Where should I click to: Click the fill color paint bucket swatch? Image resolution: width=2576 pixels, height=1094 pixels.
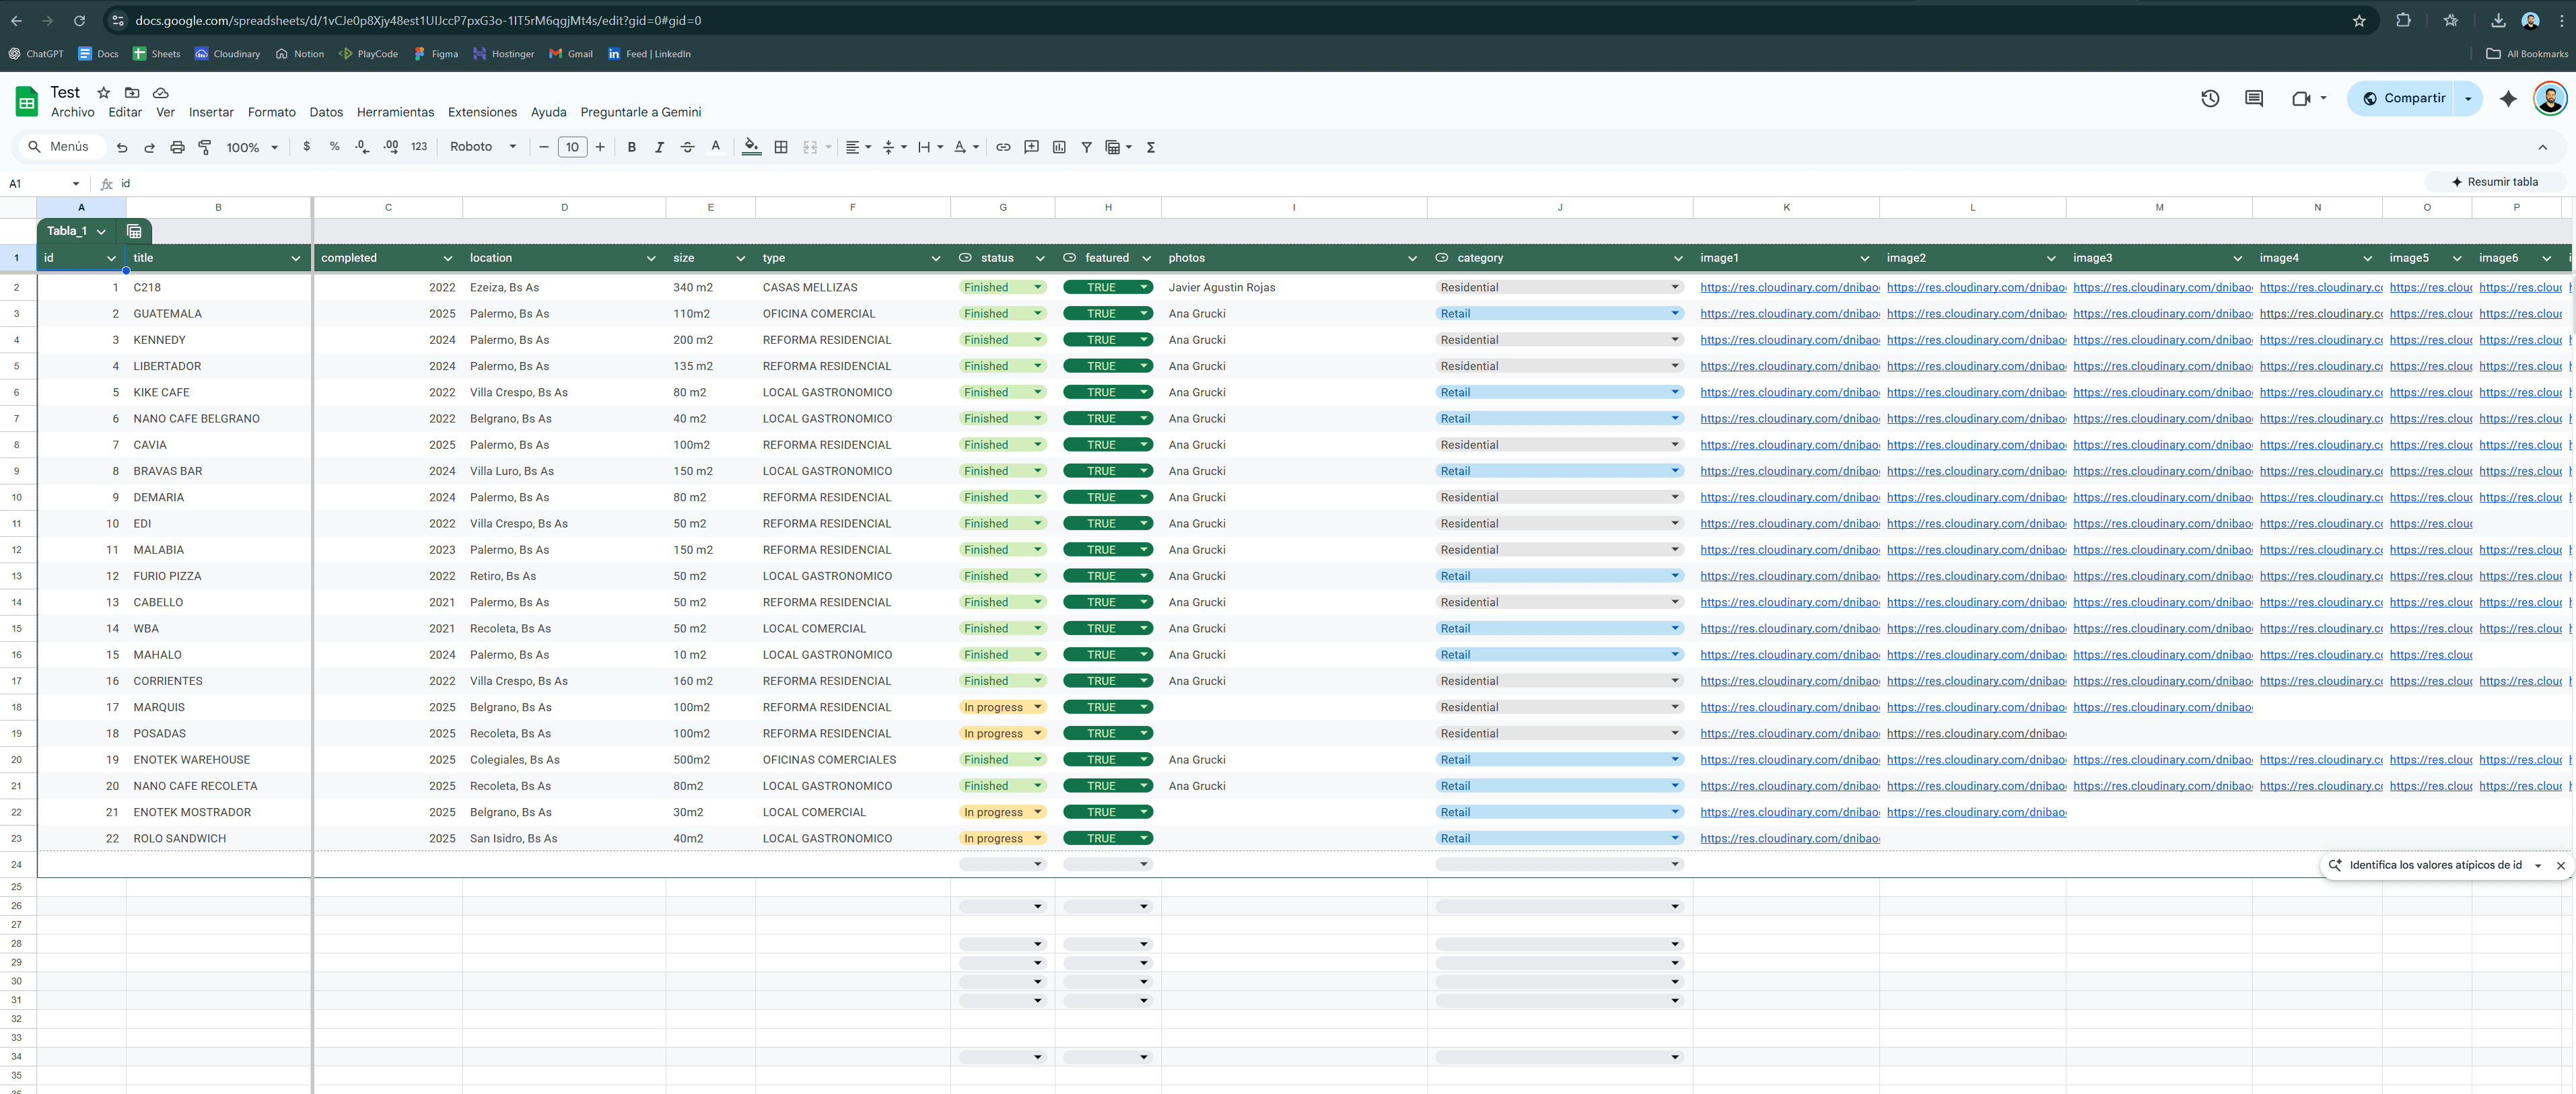751,147
